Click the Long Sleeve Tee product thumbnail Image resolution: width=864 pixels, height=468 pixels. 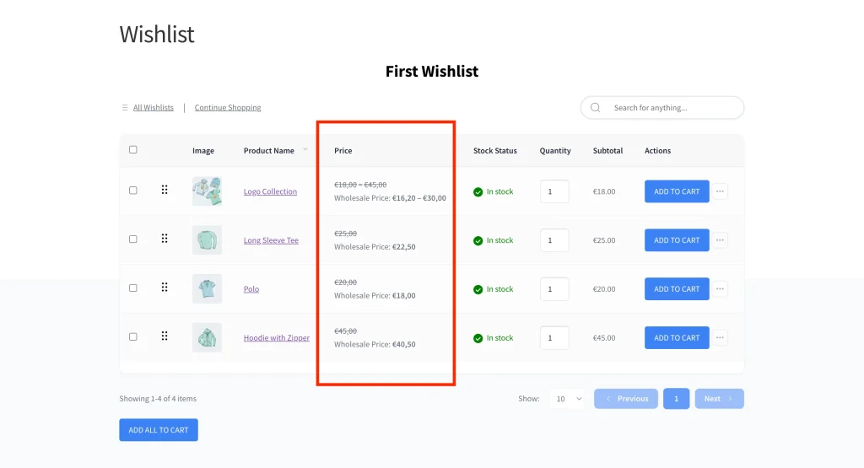[208, 240]
